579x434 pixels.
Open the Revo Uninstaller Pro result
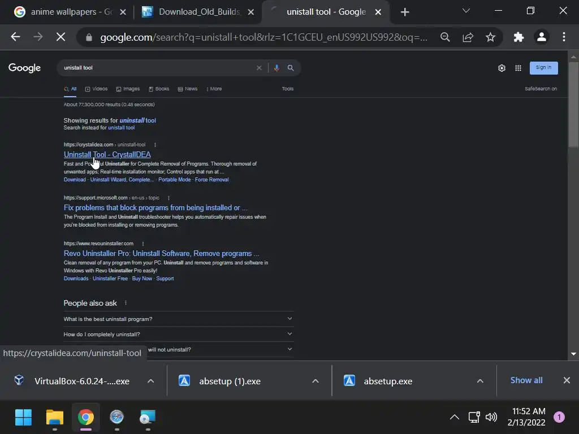[161, 254]
